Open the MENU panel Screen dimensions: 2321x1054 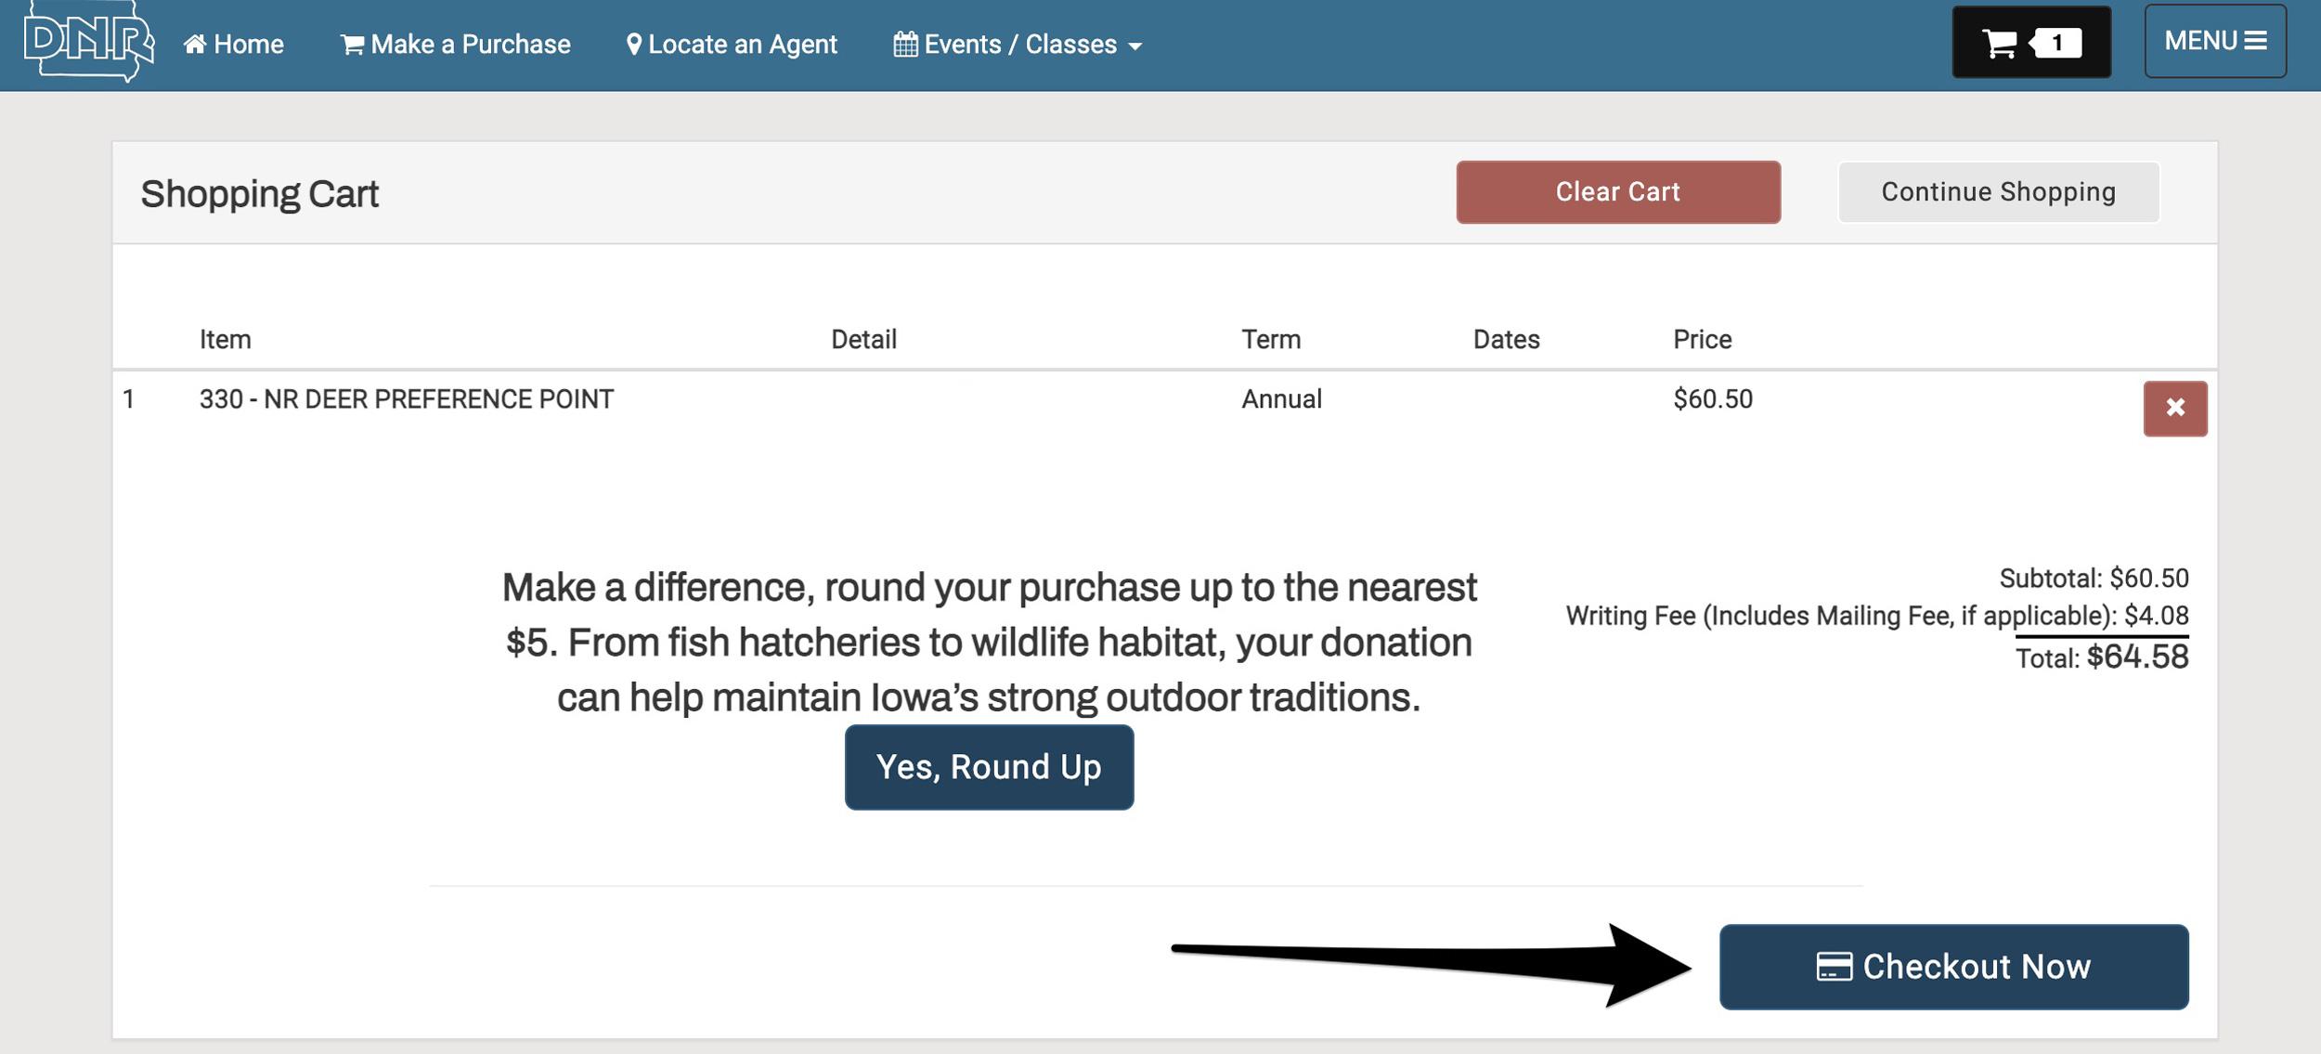click(x=2216, y=40)
